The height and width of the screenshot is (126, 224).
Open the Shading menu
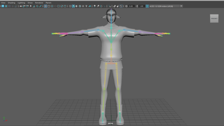point(11,3)
